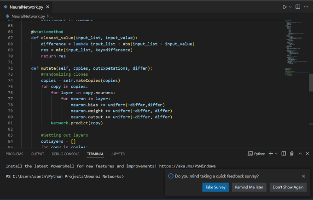Click the code minimap
The width and height of the screenshot is (313, 200).
pyautogui.click(x=296, y=48)
